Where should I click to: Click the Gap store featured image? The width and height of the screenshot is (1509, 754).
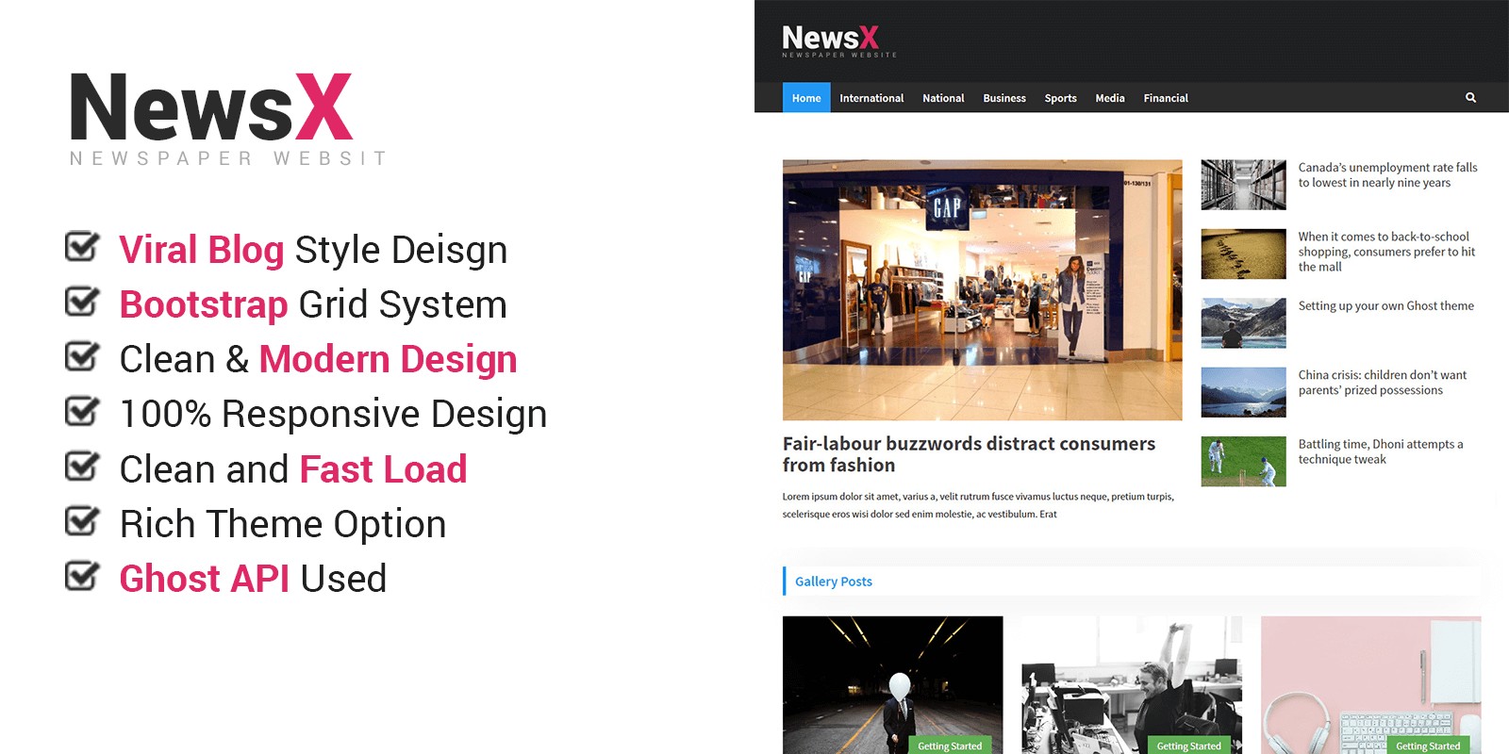[x=982, y=289]
